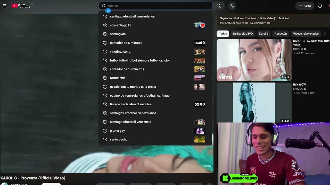This screenshot has height=185, width=330.
Task: Open the notifications bell
Action: (x=320, y=6)
